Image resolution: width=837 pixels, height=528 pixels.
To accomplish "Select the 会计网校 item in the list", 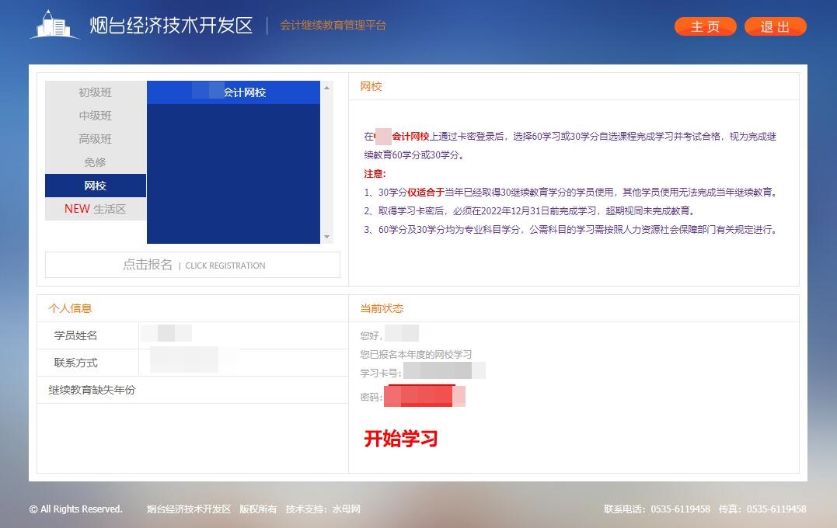I will click(233, 92).
